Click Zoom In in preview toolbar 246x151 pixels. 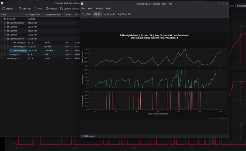[109, 14]
